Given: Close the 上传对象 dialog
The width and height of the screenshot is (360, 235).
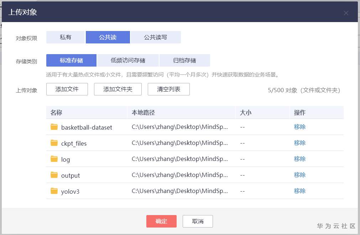Looking at the screenshot, I should pos(346,13).
